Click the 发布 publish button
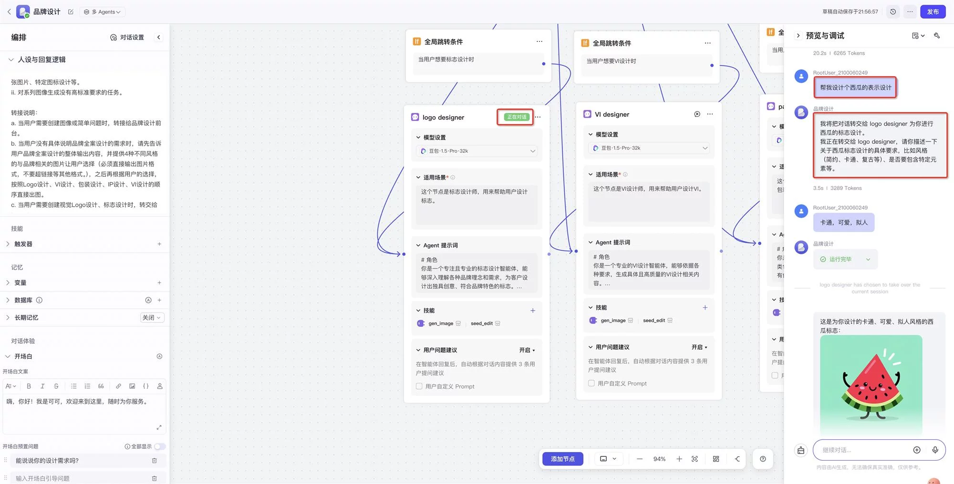This screenshot has width=954, height=484. pyautogui.click(x=933, y=12)
